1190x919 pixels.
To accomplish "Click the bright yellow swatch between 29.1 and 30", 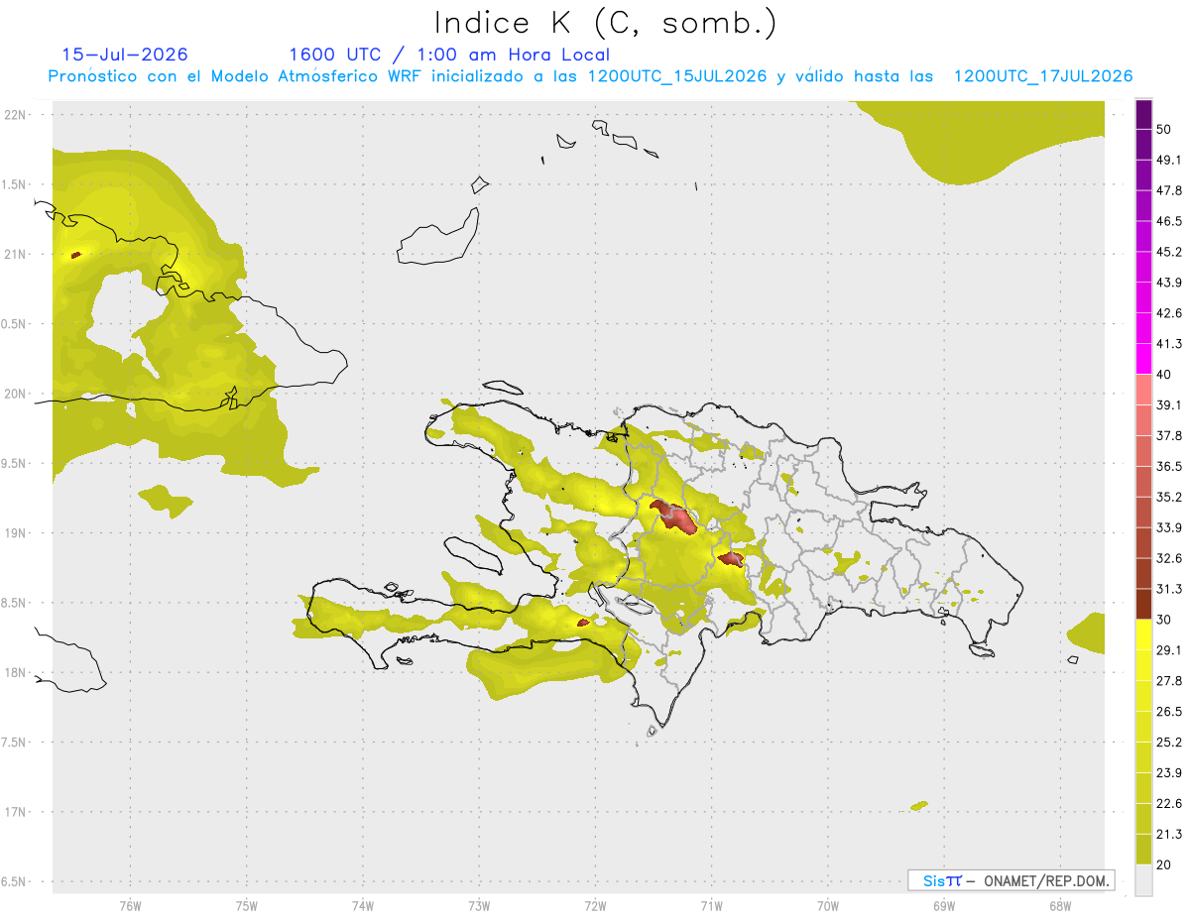I will click(1143, 634).
